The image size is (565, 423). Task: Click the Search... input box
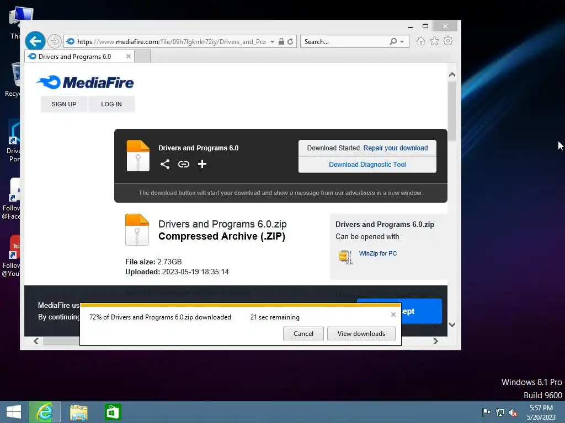[344, 42]
